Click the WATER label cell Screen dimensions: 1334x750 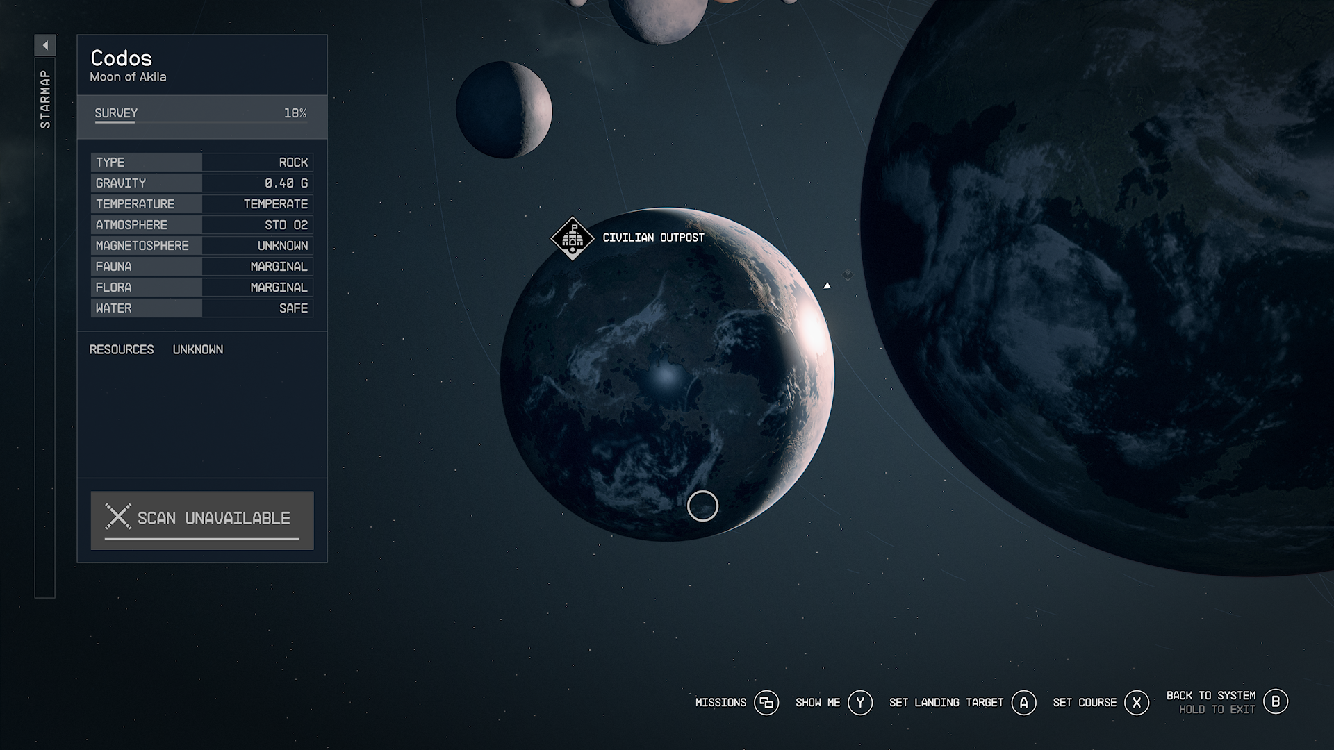click(147, 308)
